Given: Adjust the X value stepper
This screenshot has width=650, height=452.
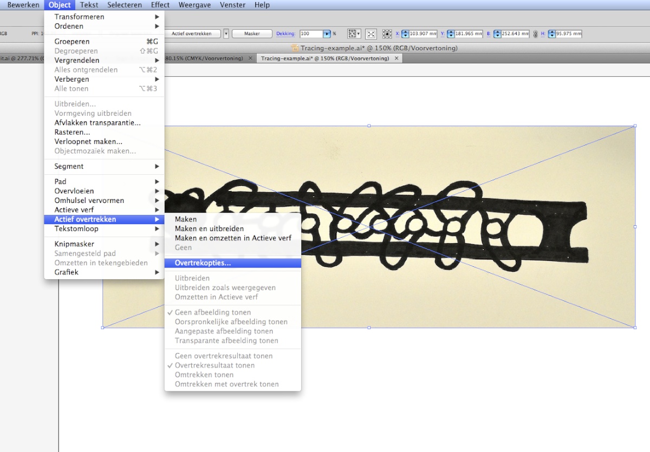Looking at the screenshot, I should click(405, 34).
